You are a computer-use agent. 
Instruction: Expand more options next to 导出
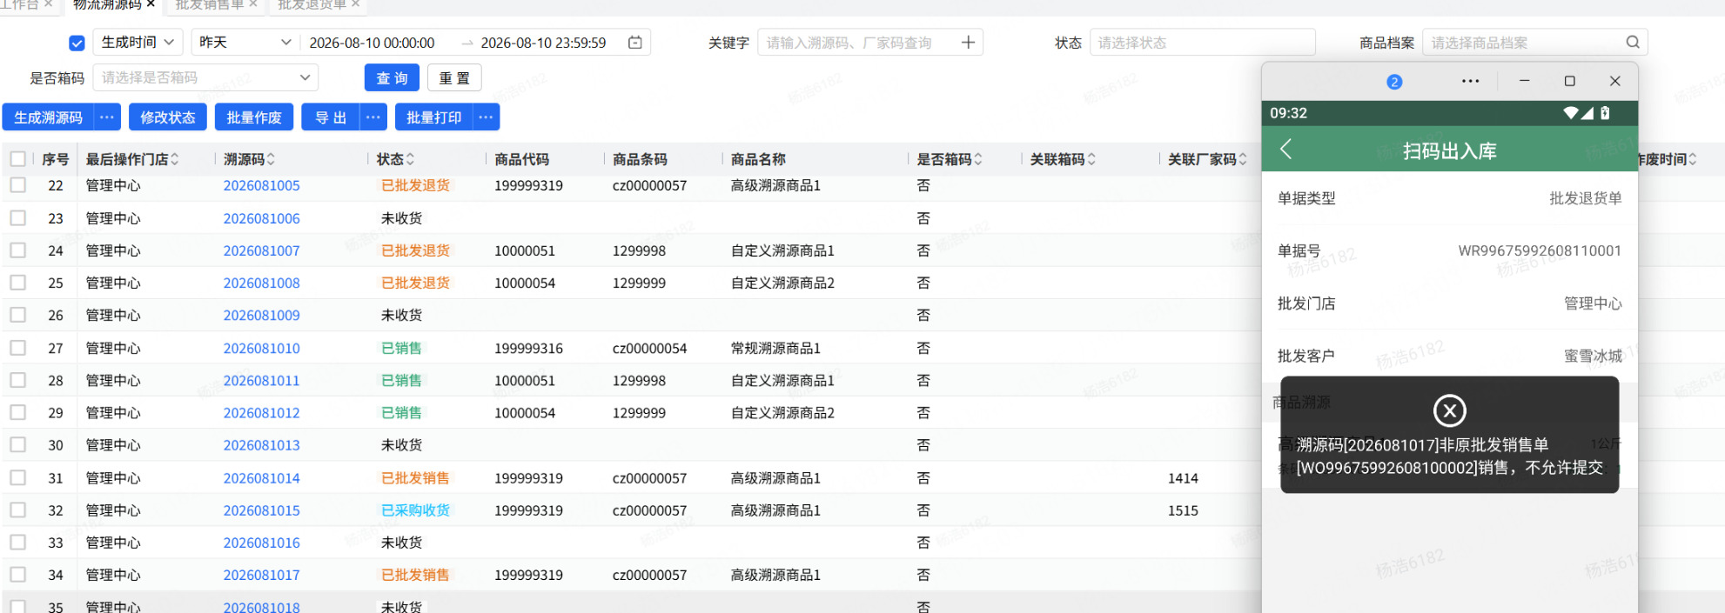pos(373,117)
